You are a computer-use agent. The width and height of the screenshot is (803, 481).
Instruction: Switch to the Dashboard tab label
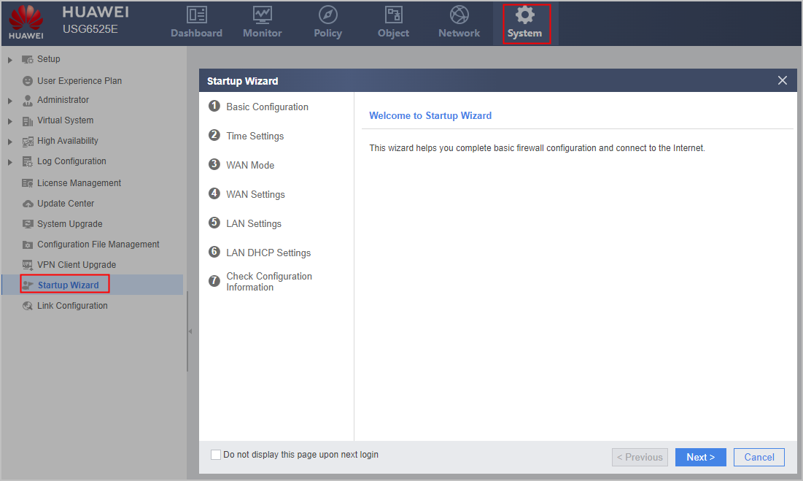197,34
